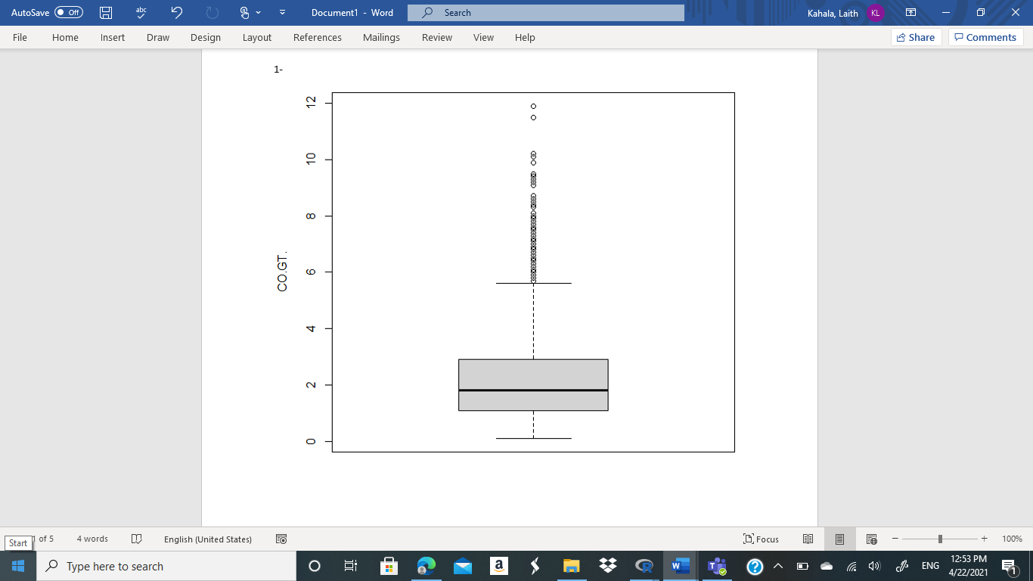
Task: Click the Redo icon
Action: point(213,12)
